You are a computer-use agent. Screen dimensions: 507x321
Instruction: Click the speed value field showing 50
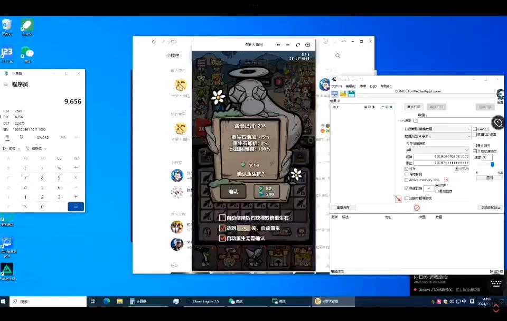[x=486, y=157]
